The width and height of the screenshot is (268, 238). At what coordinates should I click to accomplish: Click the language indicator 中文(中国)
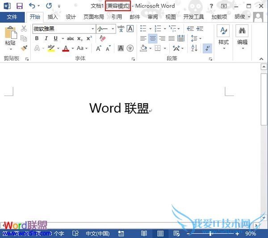tap(97, 233)
